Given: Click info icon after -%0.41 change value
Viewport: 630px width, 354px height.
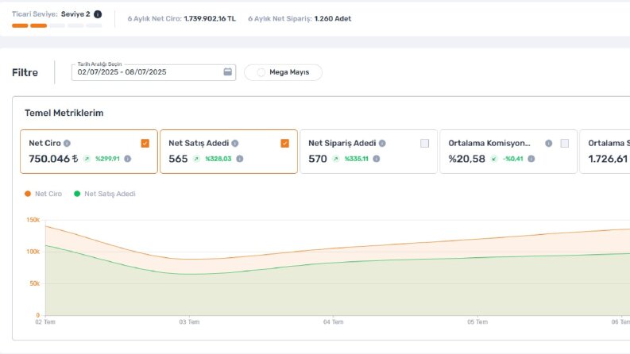Looking at the screenshot, I should [x=531, y=159].
